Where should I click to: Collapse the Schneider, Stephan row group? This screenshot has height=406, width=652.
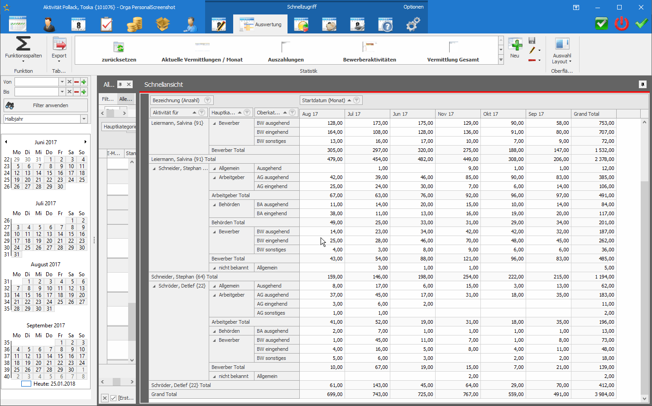pyautogui.click(x=154, y=168)
